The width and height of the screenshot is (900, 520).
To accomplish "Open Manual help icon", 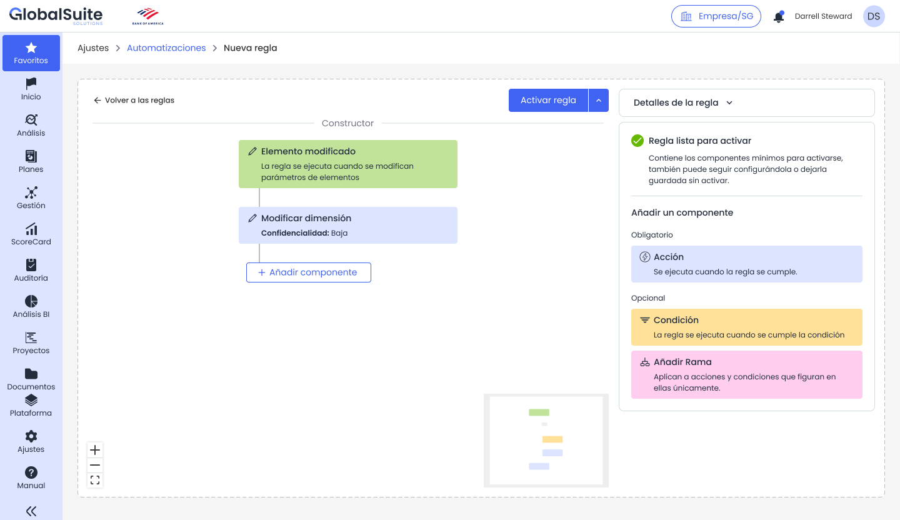I will coord(31,472).
